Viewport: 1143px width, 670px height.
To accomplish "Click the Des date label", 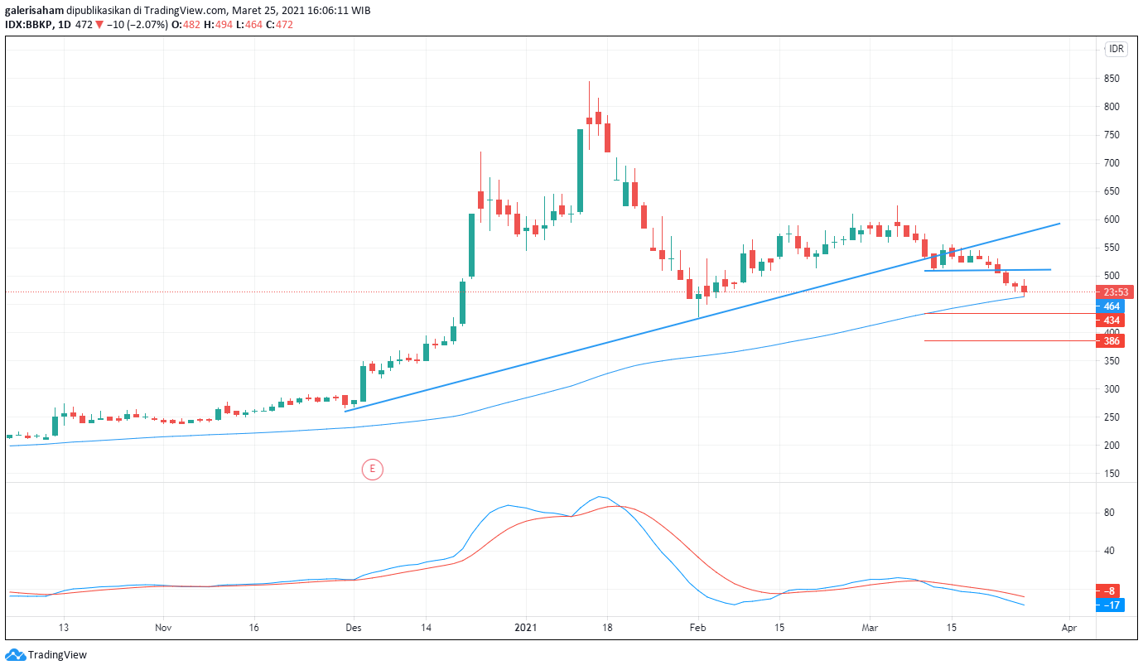I will point(353,627).
